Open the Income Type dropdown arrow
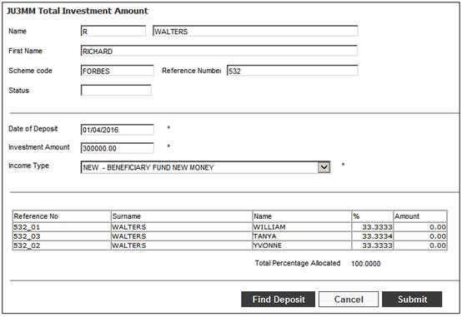The width and height of the screenshot is (462, 317). [x=324, y=167]
